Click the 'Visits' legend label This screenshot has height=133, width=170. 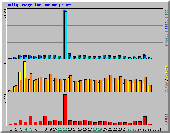coord(166,72)
